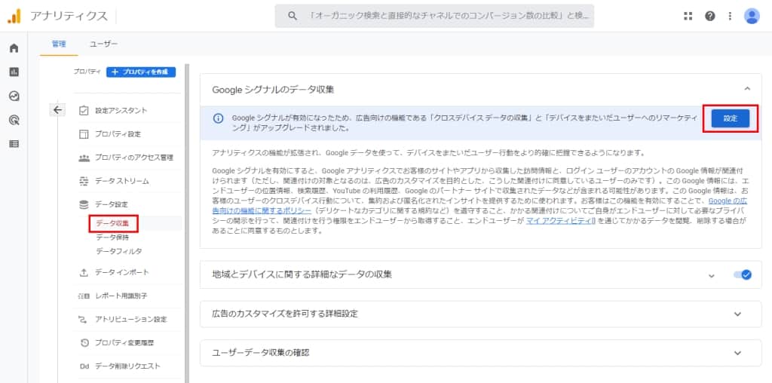The image size is (772, 383).
Task: Expand 広告のカスタマイズを許可する詳細設定
Action: point(737,314)
